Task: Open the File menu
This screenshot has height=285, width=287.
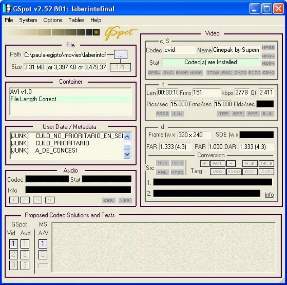Action: click(9, 20)
